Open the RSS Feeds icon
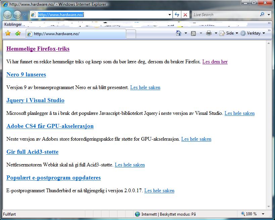The height and width of the screenshot is (220, 275). (x=193, y=33)
